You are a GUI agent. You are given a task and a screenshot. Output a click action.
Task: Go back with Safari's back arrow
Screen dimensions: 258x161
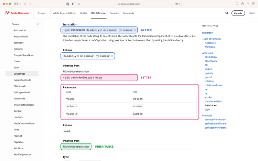click(x=25, y=4)
